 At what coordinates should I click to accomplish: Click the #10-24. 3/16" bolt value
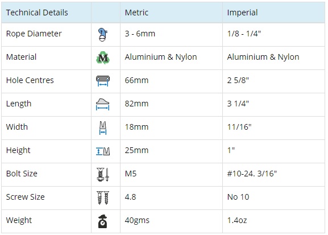[252, 174]
